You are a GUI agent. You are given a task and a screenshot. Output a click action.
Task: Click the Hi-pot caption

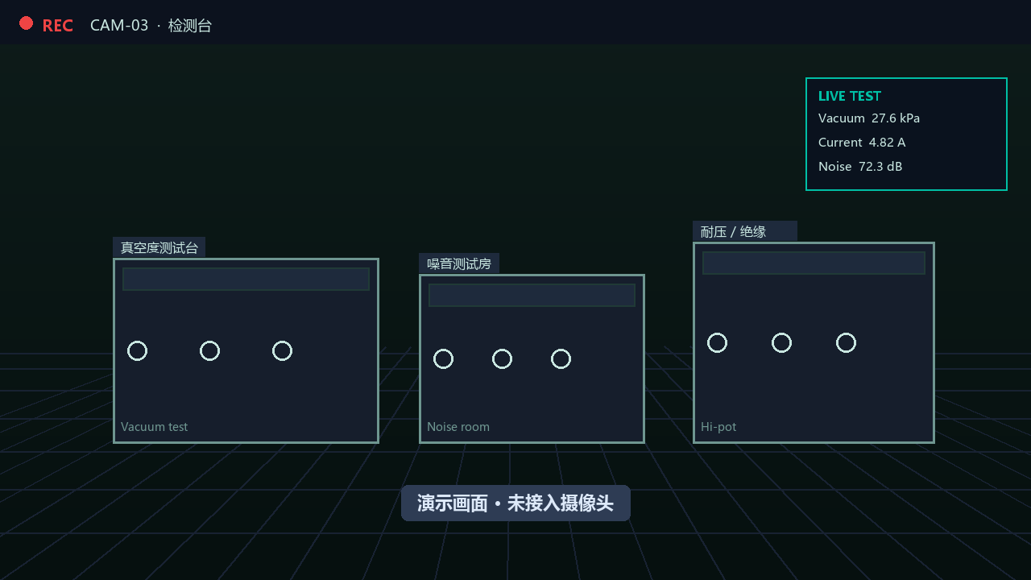718,427
